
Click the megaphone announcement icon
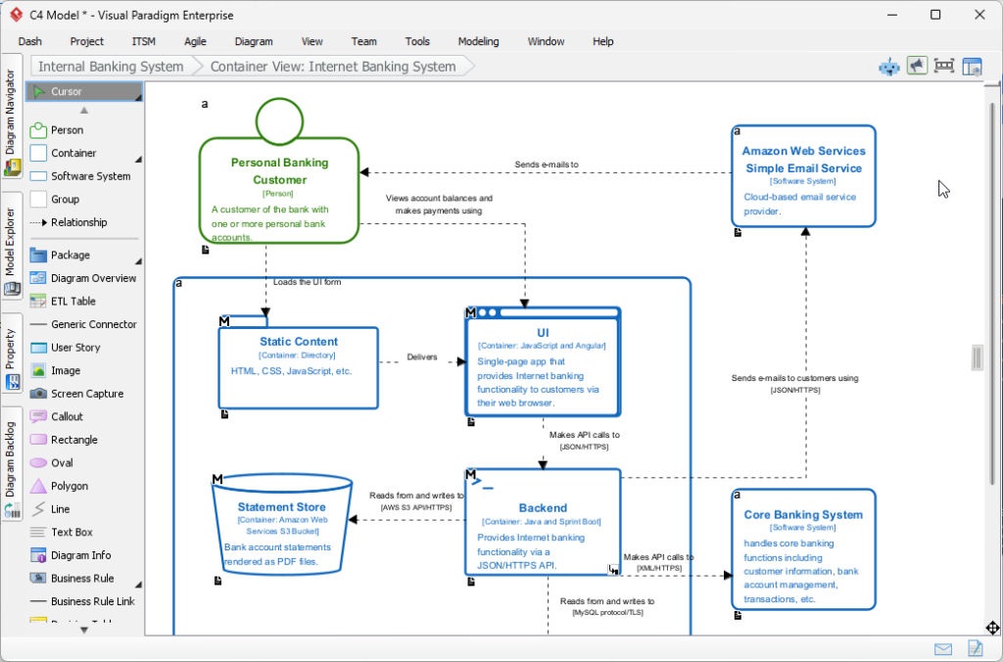click(x=917, y=66)
